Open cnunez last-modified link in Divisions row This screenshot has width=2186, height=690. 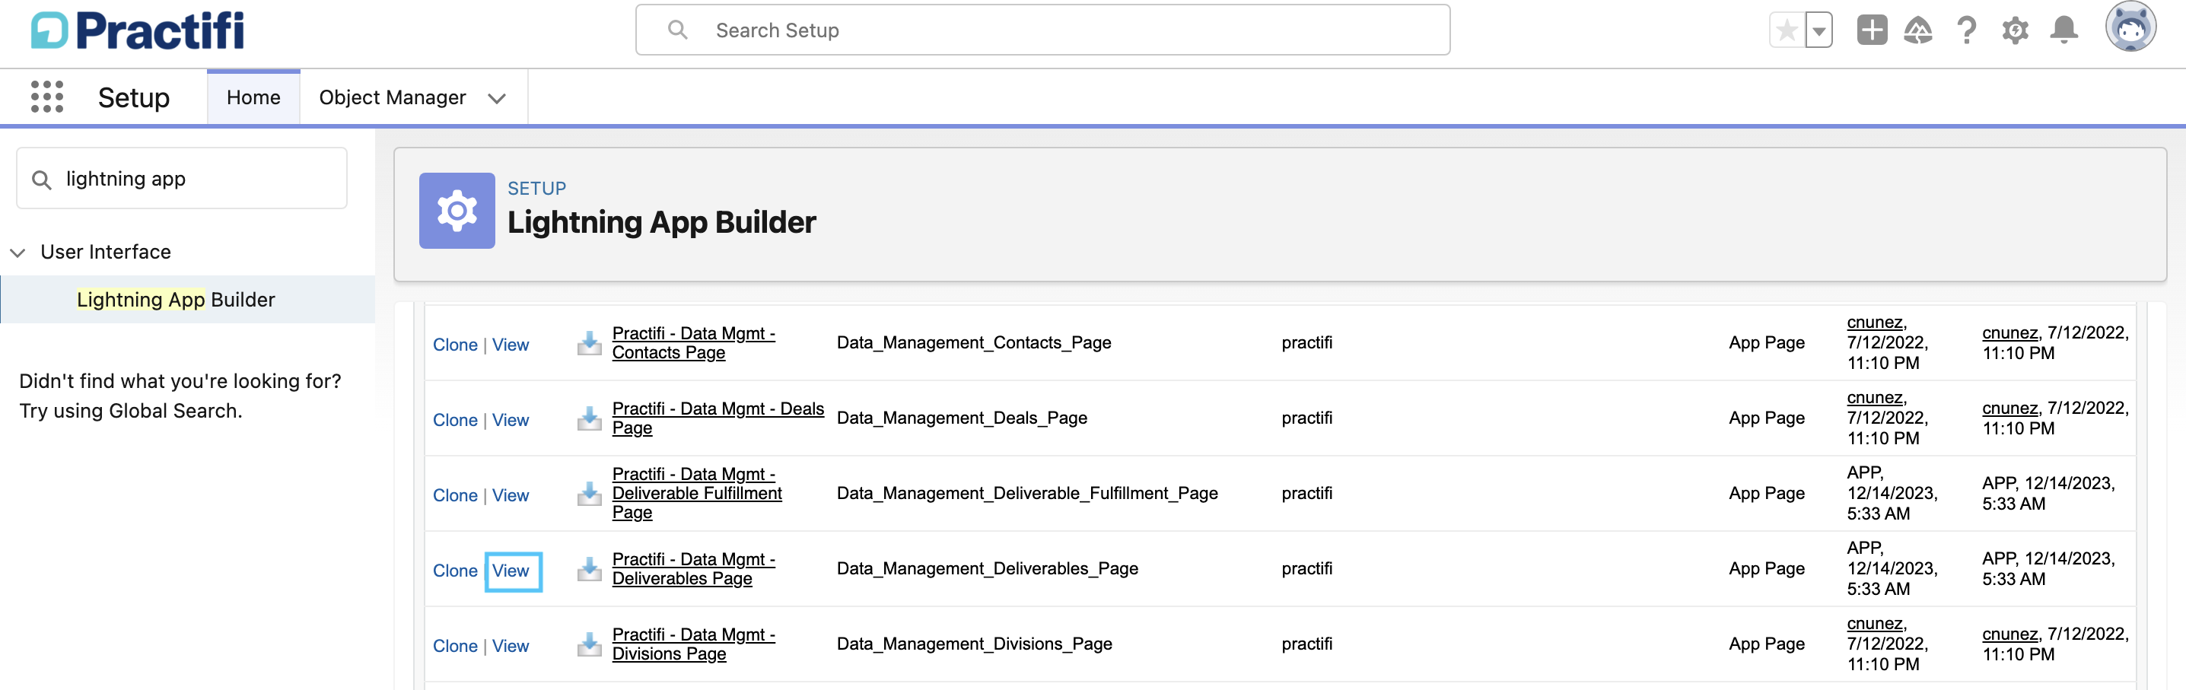pyautogui.click(x=2009, y=634)
